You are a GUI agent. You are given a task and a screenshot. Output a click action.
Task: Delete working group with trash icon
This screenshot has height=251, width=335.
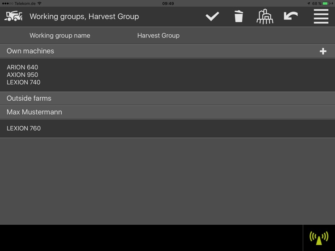click(x=239, y=16)
